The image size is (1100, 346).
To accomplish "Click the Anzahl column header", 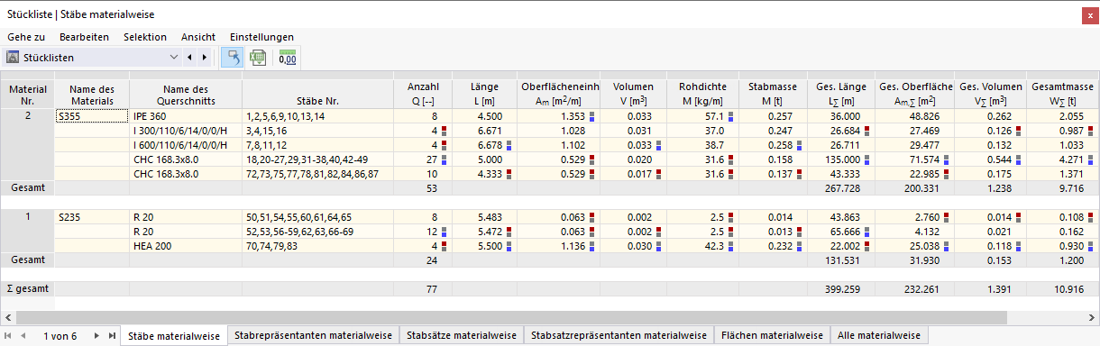I will pos(423,94).
